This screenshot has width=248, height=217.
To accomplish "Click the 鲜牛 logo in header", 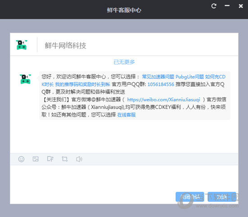I will click(22, 45).
